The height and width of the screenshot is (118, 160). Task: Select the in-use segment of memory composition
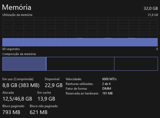coord(24,64)
